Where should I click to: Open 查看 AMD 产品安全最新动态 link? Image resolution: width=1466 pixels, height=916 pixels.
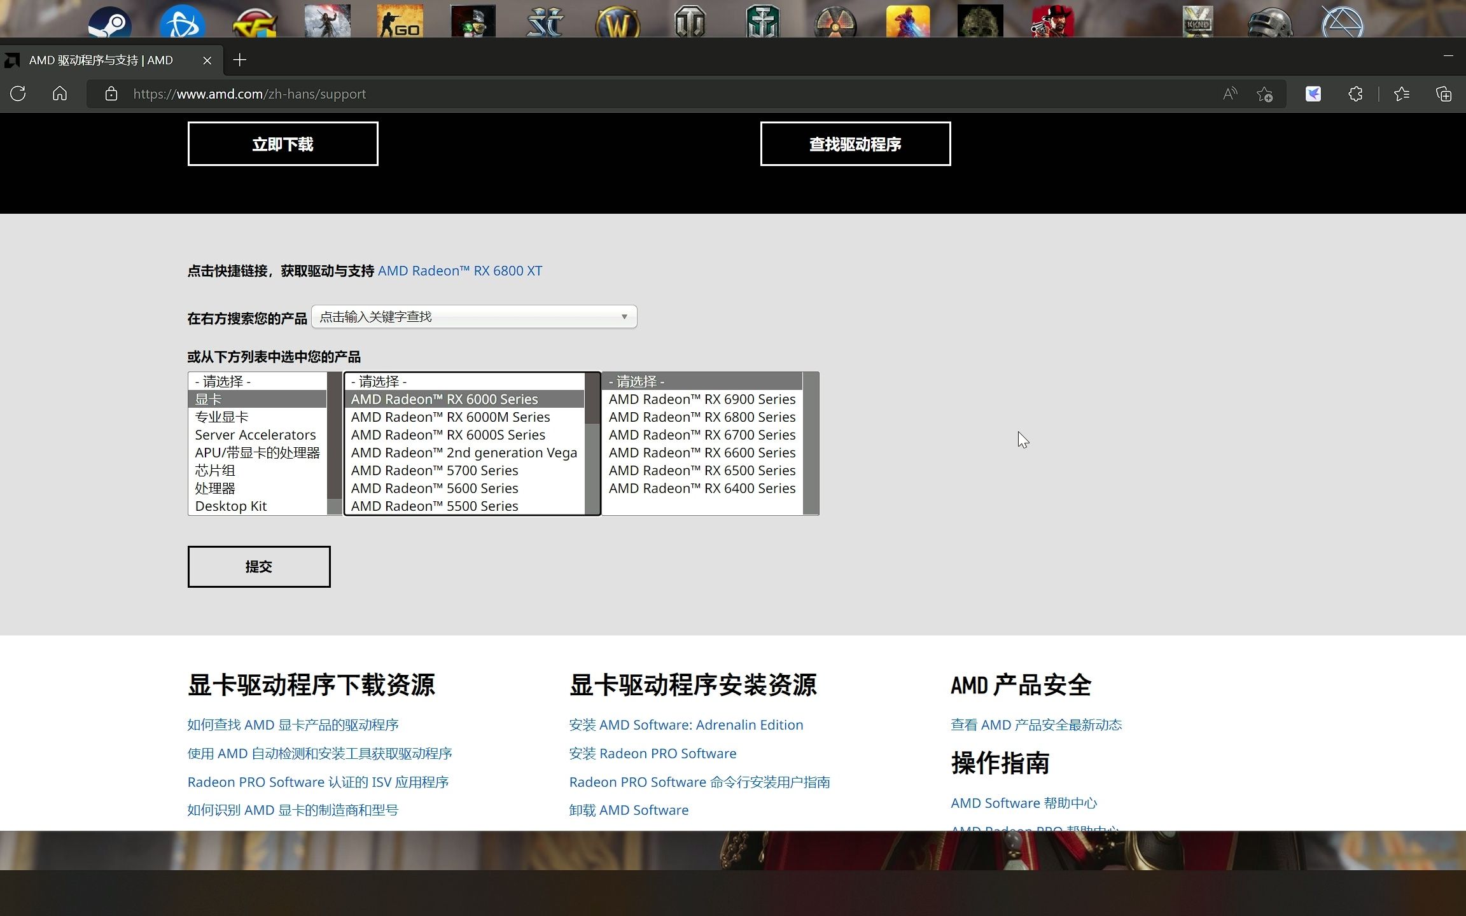pos(1037,725)
